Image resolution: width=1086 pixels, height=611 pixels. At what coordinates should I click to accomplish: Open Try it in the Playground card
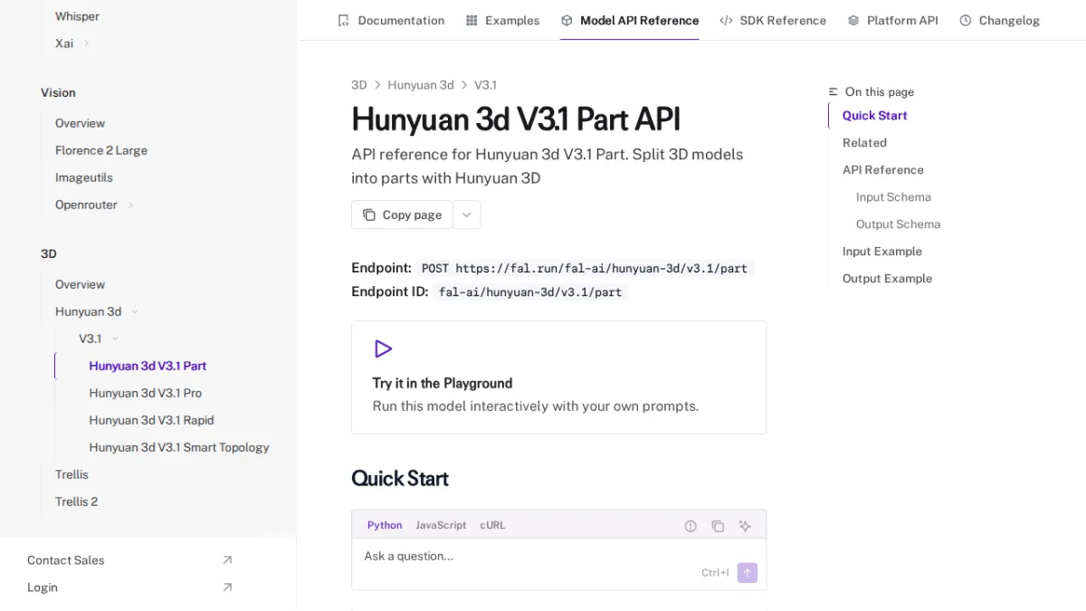pyautogui.click(x=558, y=377)
